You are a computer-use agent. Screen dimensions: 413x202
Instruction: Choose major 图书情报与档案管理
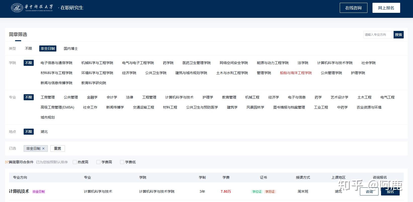click(289, 107)
